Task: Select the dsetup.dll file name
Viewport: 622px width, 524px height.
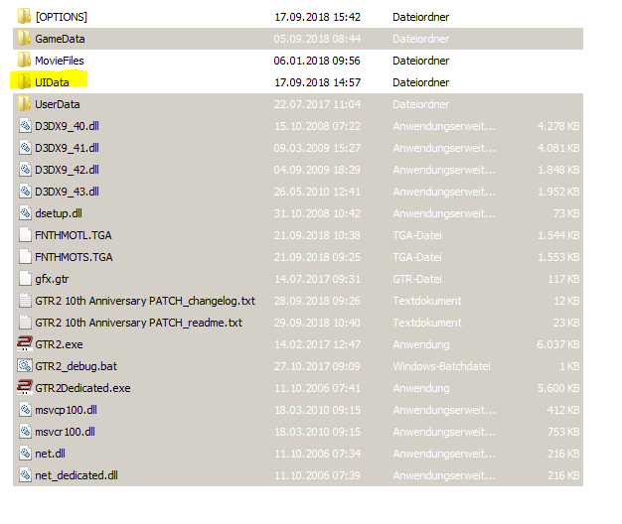Action: pyautogui.click(x=60, y=212)
